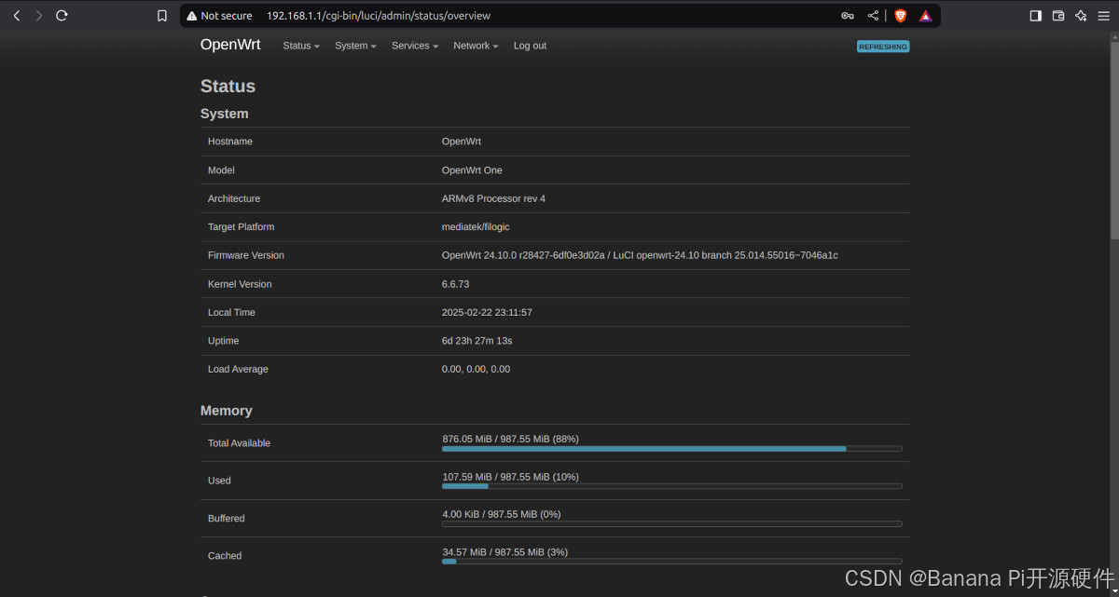Screen dimensions: 1119x597
Task: Click the browser forward arrow
Action: pos(39,16)
